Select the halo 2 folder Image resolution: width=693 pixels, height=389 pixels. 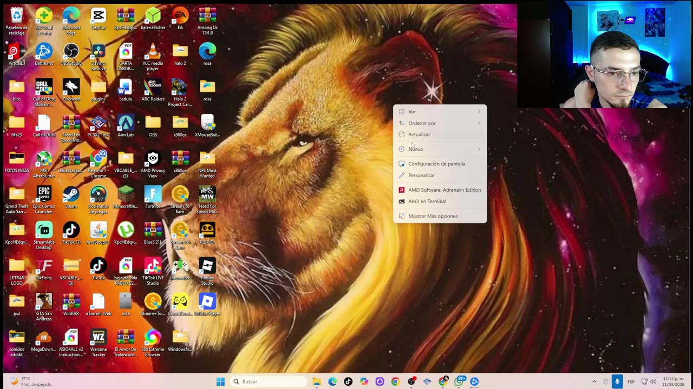[x=180, y=55]
